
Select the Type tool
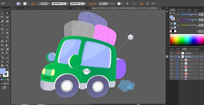(2, 25)
